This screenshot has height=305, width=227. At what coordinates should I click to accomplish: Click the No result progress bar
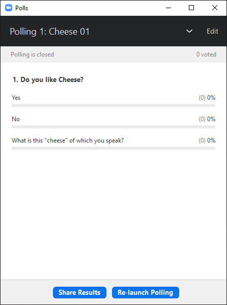[x=113, y=127]
